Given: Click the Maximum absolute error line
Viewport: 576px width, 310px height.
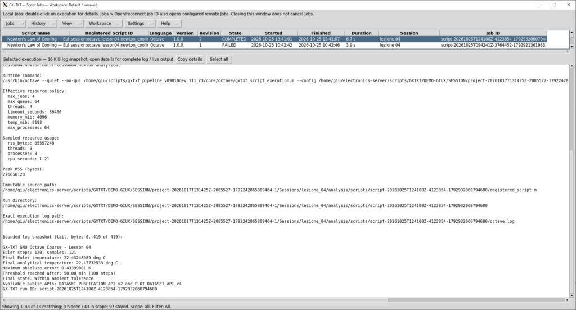Looking at the screenshot, I should point(46,268).
